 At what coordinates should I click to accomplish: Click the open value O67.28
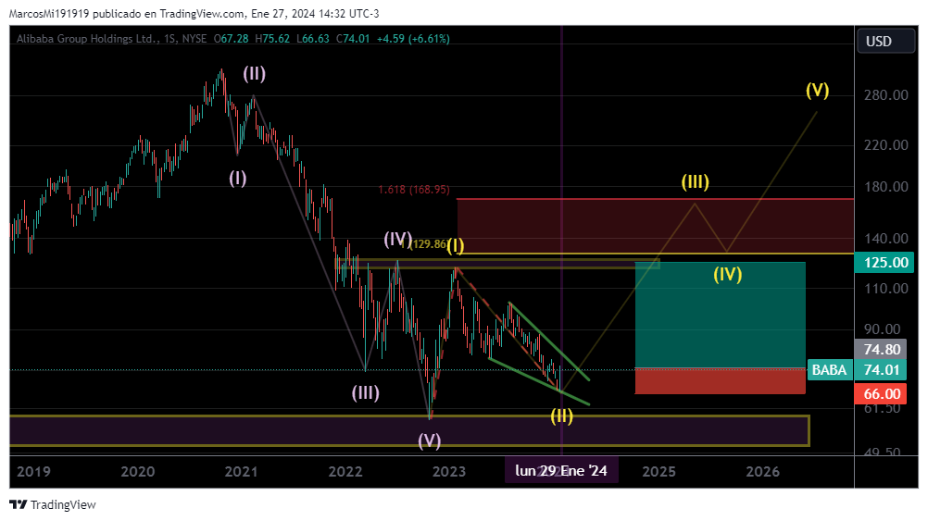coord(231,39)
